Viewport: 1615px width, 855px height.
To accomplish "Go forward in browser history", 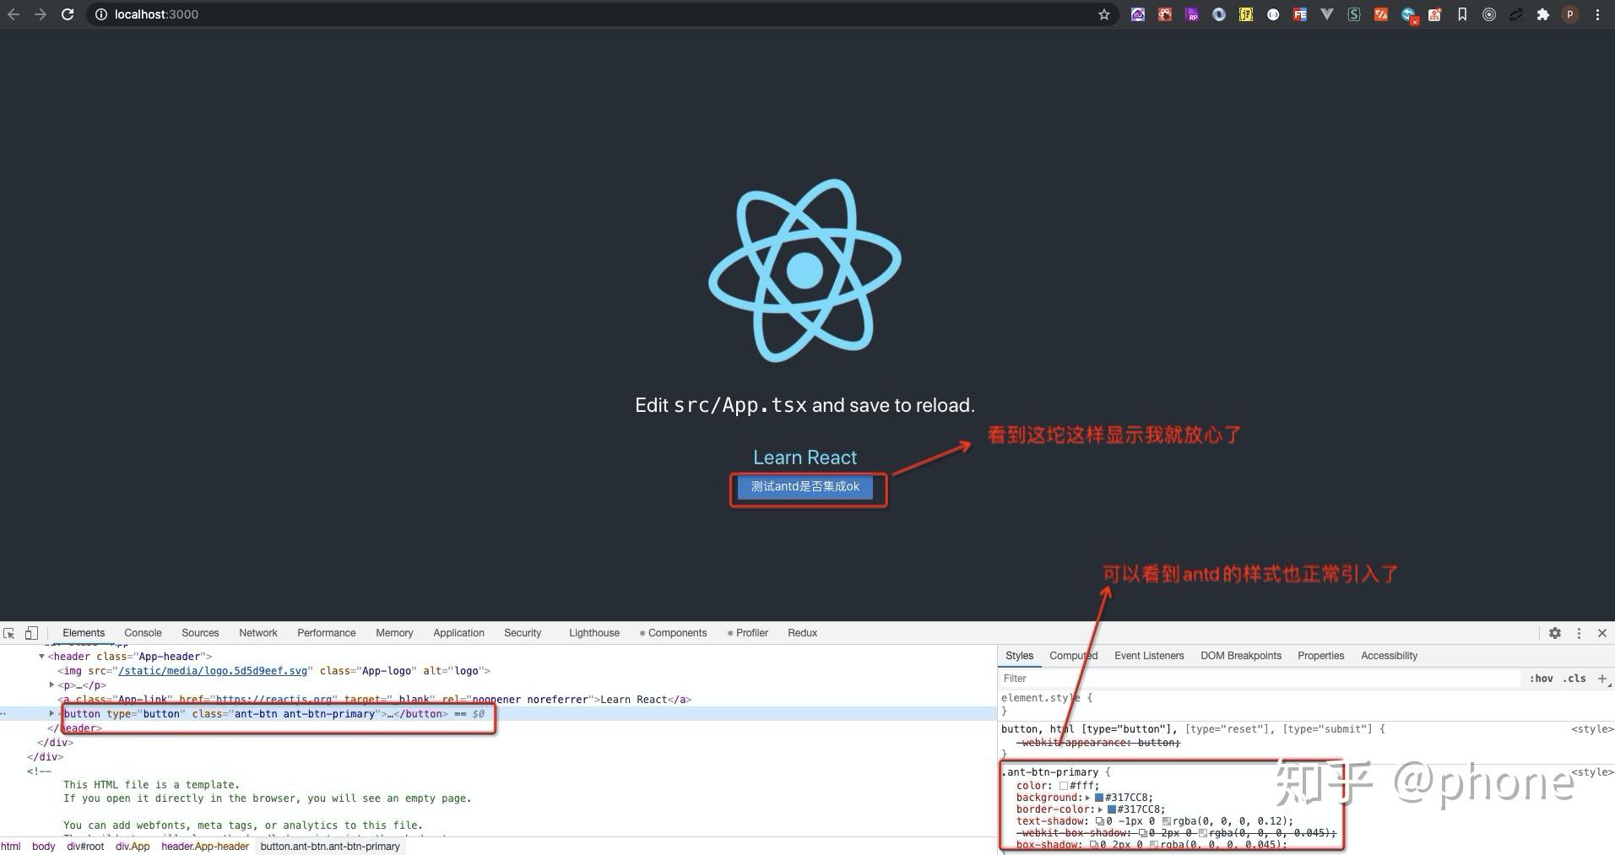I will [x=41, y=14].
